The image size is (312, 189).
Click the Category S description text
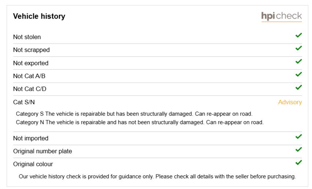click(x=134, y=114)
